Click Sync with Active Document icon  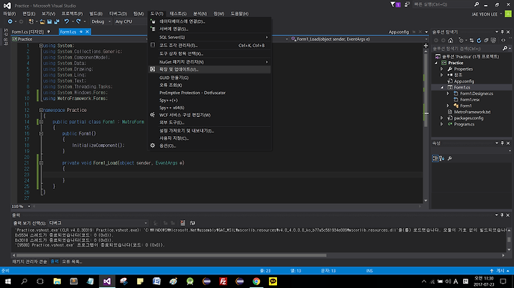pyautogui.click(x=471, y=40)
